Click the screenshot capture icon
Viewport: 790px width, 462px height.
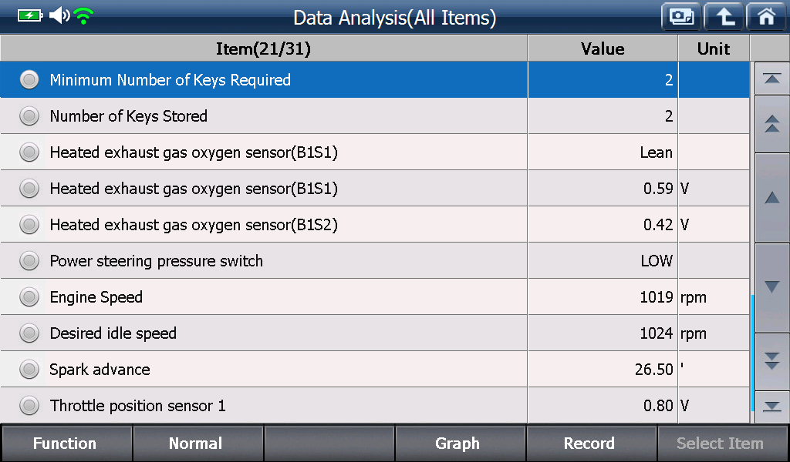pyautogui.click(x=681, y=17)
